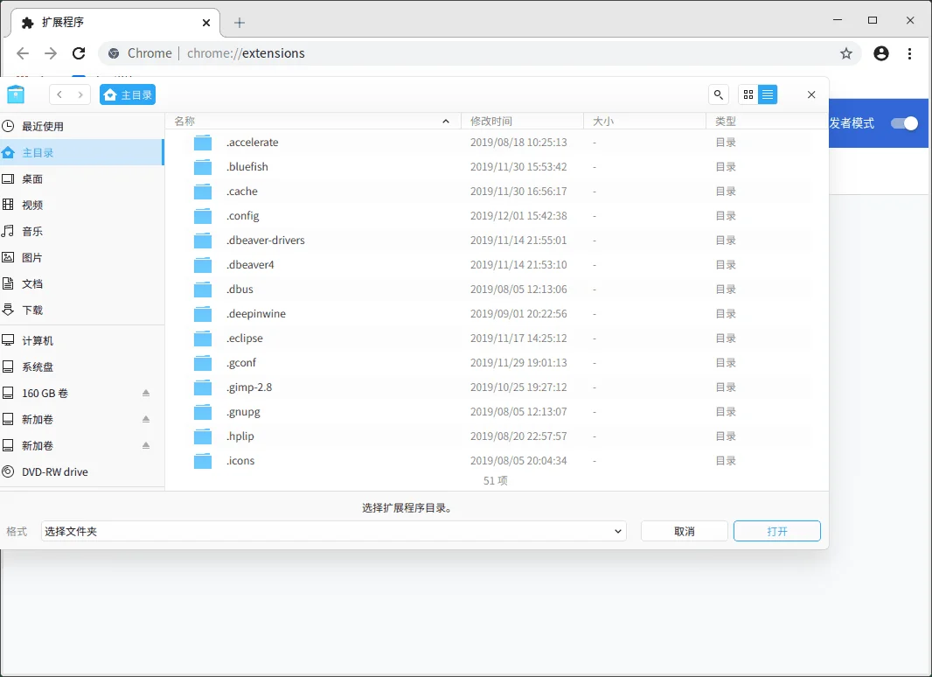
Task: Select the .dbus folder icon
Action: (203, 290)
